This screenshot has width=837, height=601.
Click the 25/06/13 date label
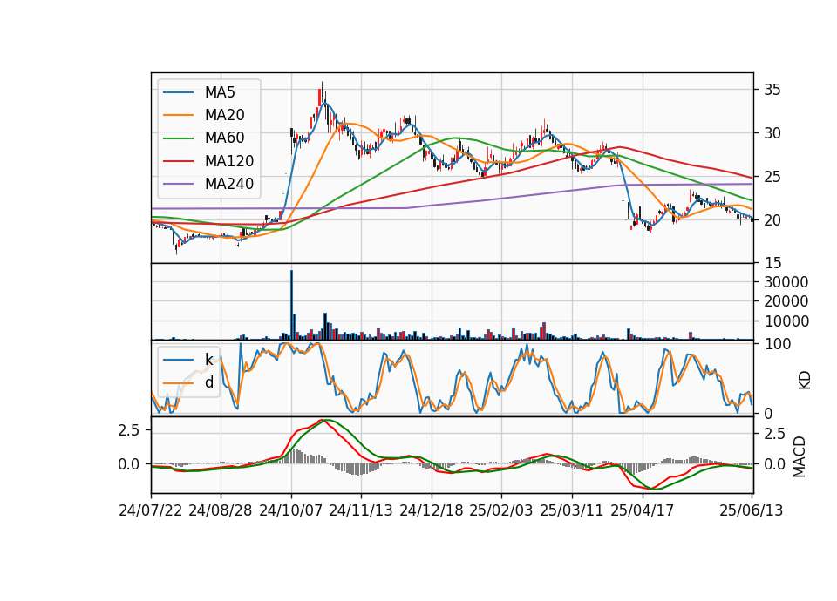(x=751, y=511)
